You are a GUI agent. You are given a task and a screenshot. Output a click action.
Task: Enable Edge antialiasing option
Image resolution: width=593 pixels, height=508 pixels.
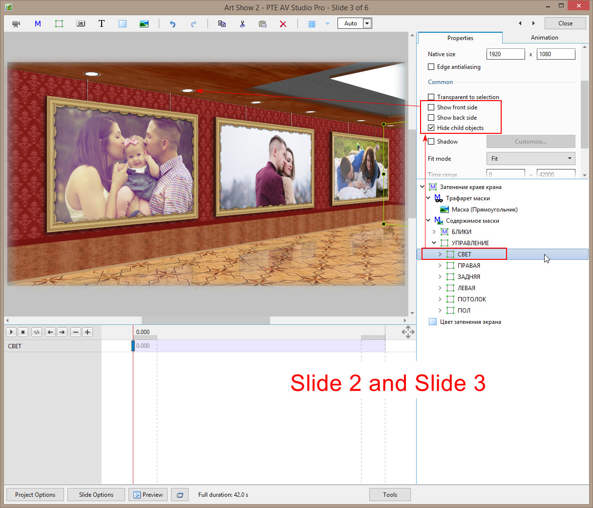[431, 67]
